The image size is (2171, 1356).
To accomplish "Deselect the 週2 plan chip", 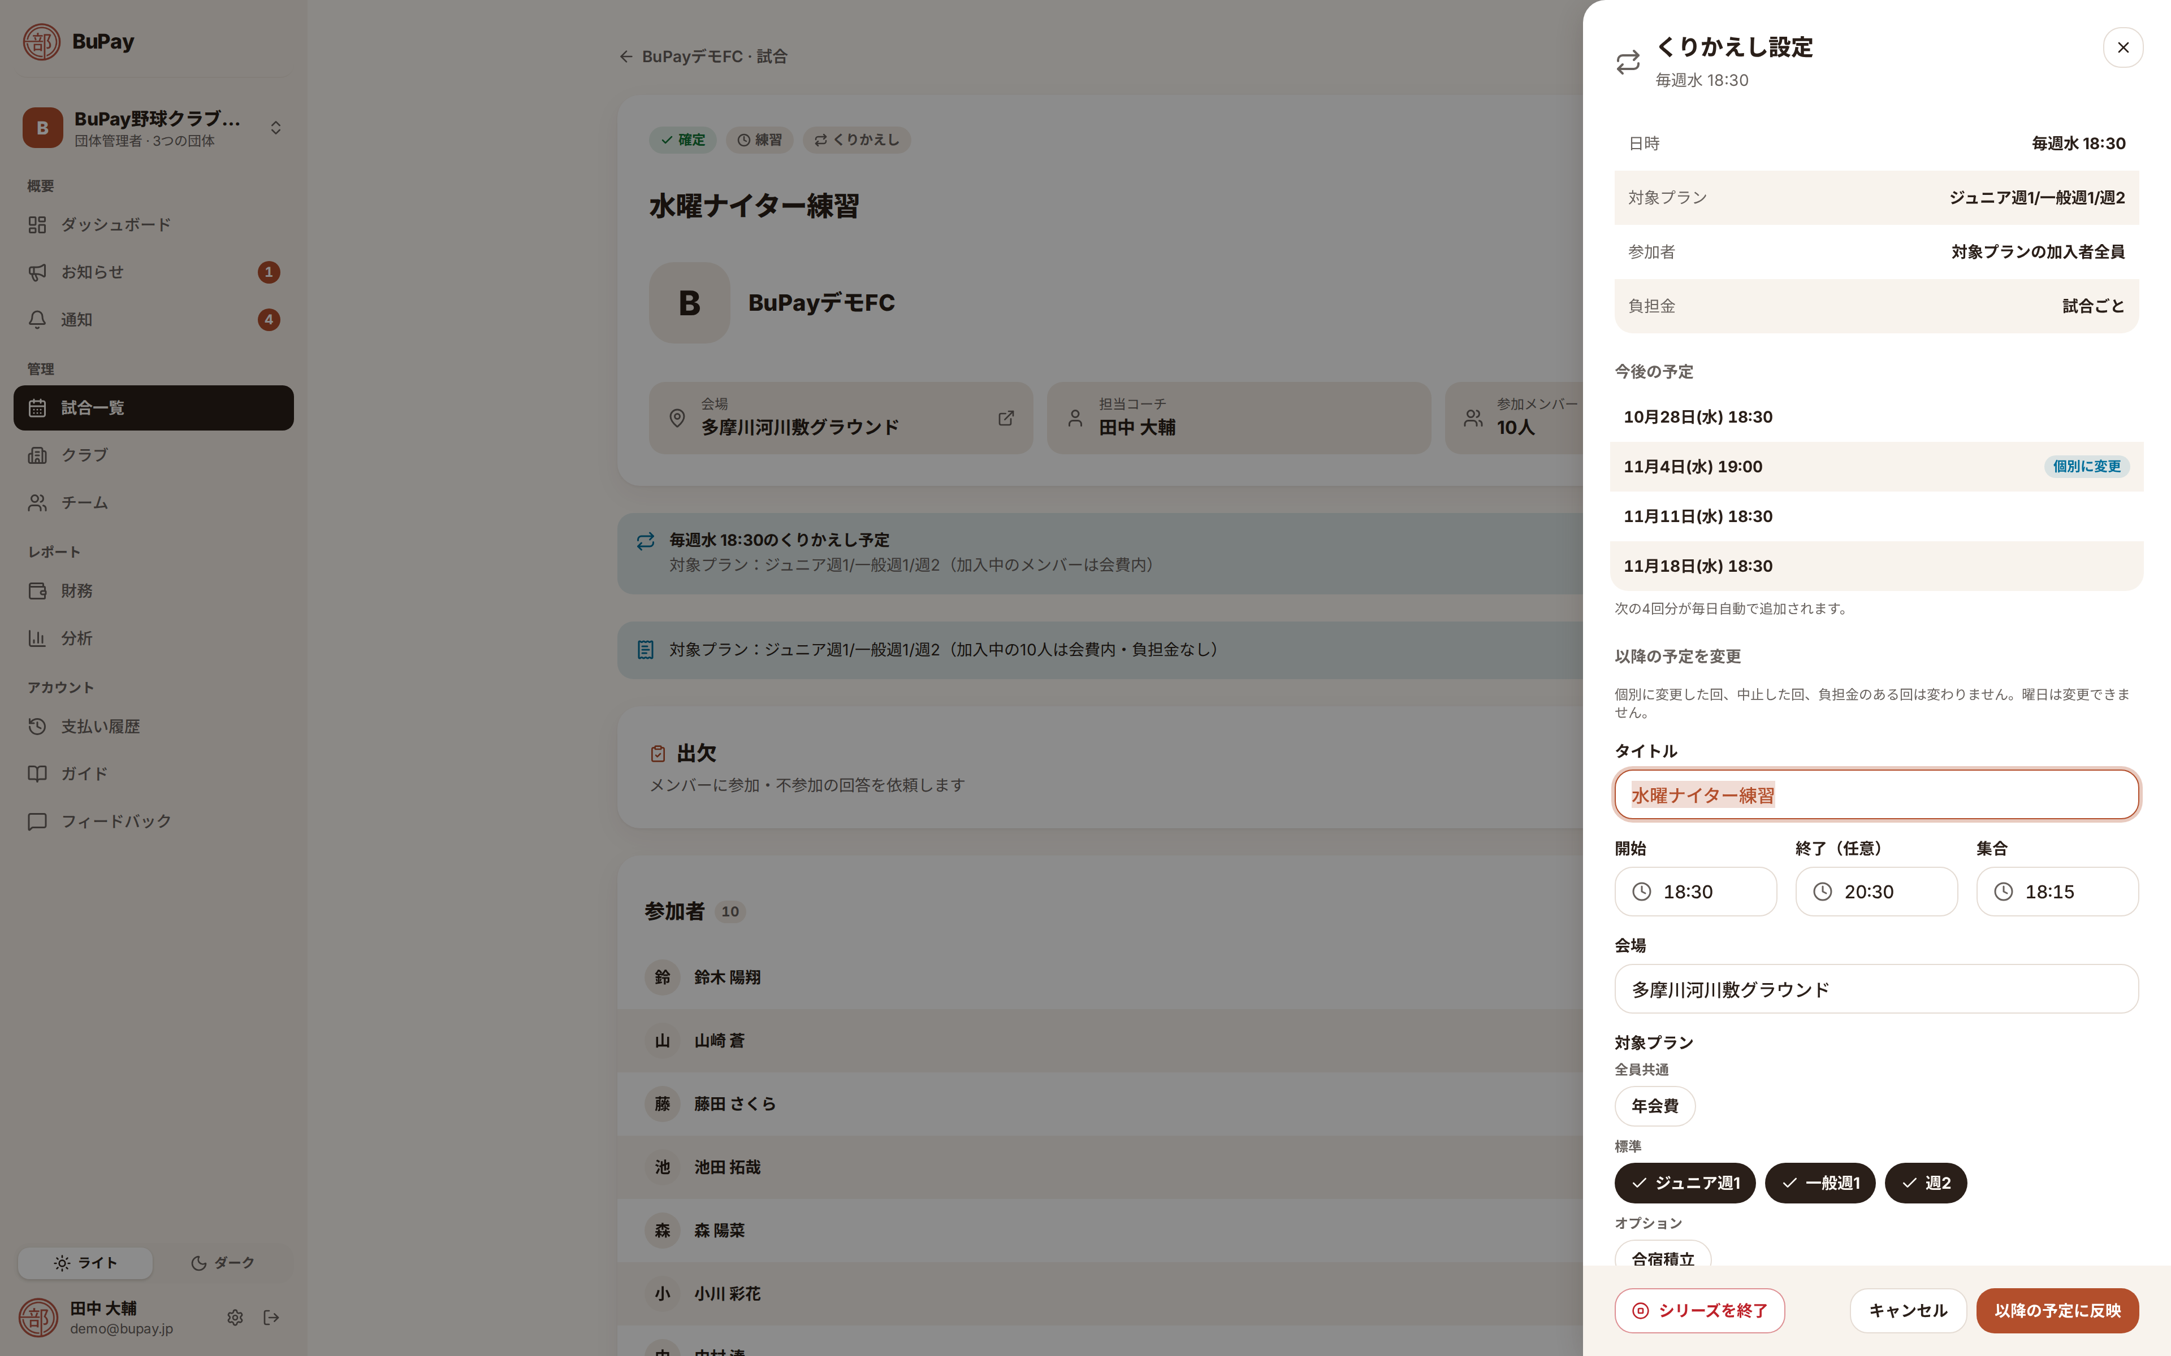I will tap(1925, 1183).
